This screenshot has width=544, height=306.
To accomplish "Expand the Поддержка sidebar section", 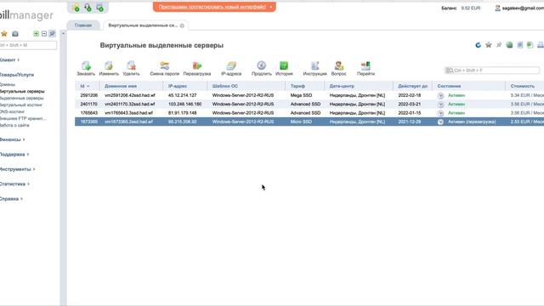I will (x=14, y=155).
